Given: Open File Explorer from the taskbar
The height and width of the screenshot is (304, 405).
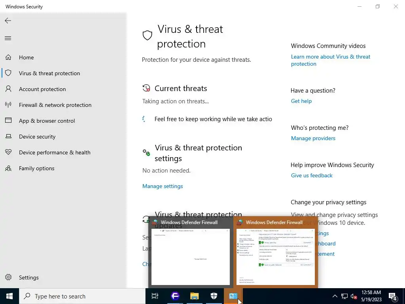Looking at the screenshot, I should [195, 296].
